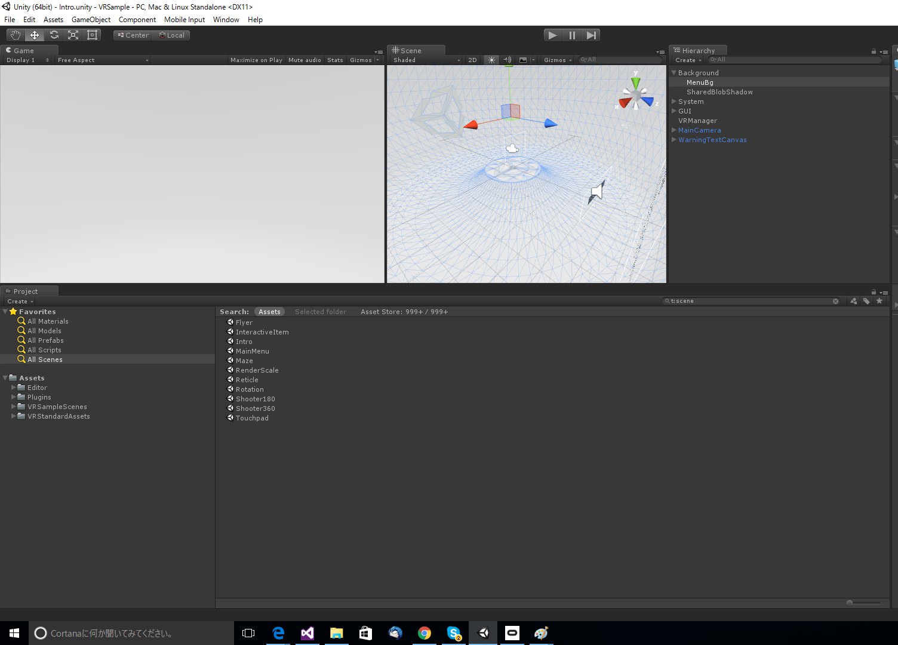Toggle scene effects image icon
The height and width of the screenshot is (645, 898).
[523, 60]
